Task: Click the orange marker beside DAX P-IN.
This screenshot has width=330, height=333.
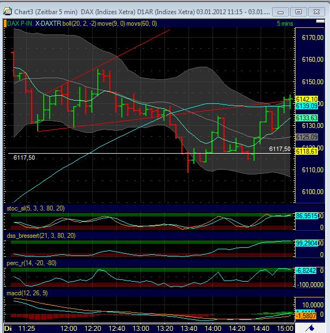Action: pos(5,24)
